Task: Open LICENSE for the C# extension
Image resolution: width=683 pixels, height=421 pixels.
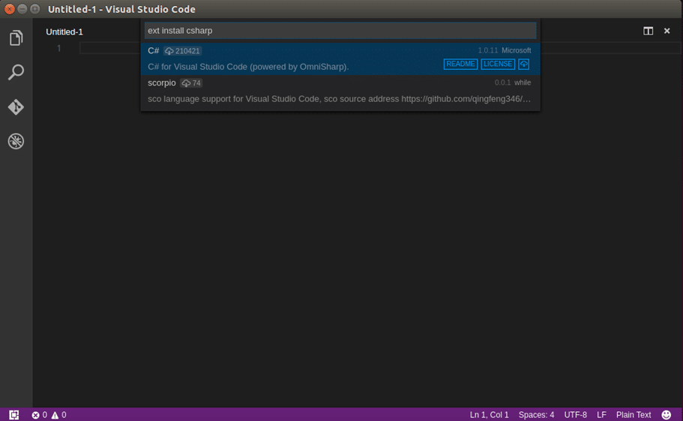Action: click(498, 64)
